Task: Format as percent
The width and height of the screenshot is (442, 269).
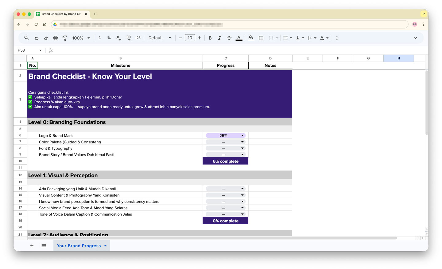Action: pyautogui.click(x=109, y=38)
